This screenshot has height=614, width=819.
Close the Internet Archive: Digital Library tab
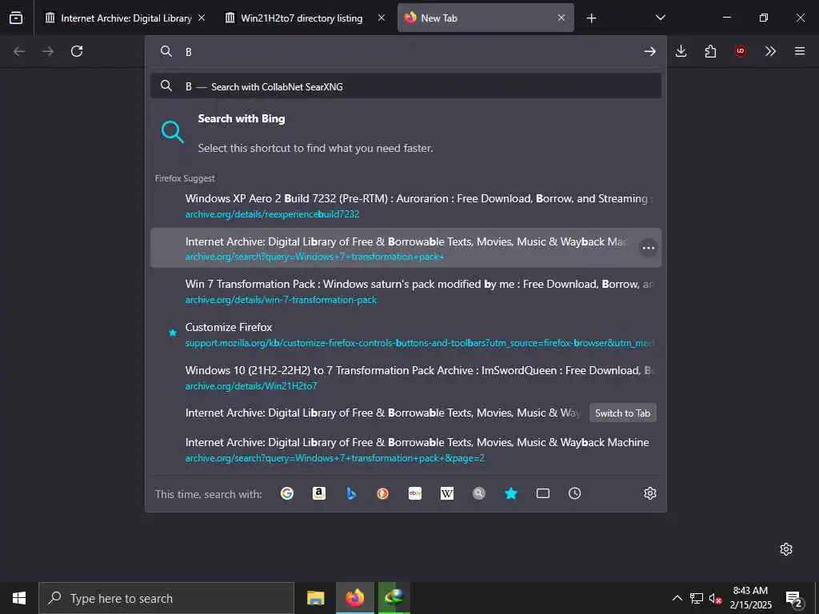[x=202, y=18]
